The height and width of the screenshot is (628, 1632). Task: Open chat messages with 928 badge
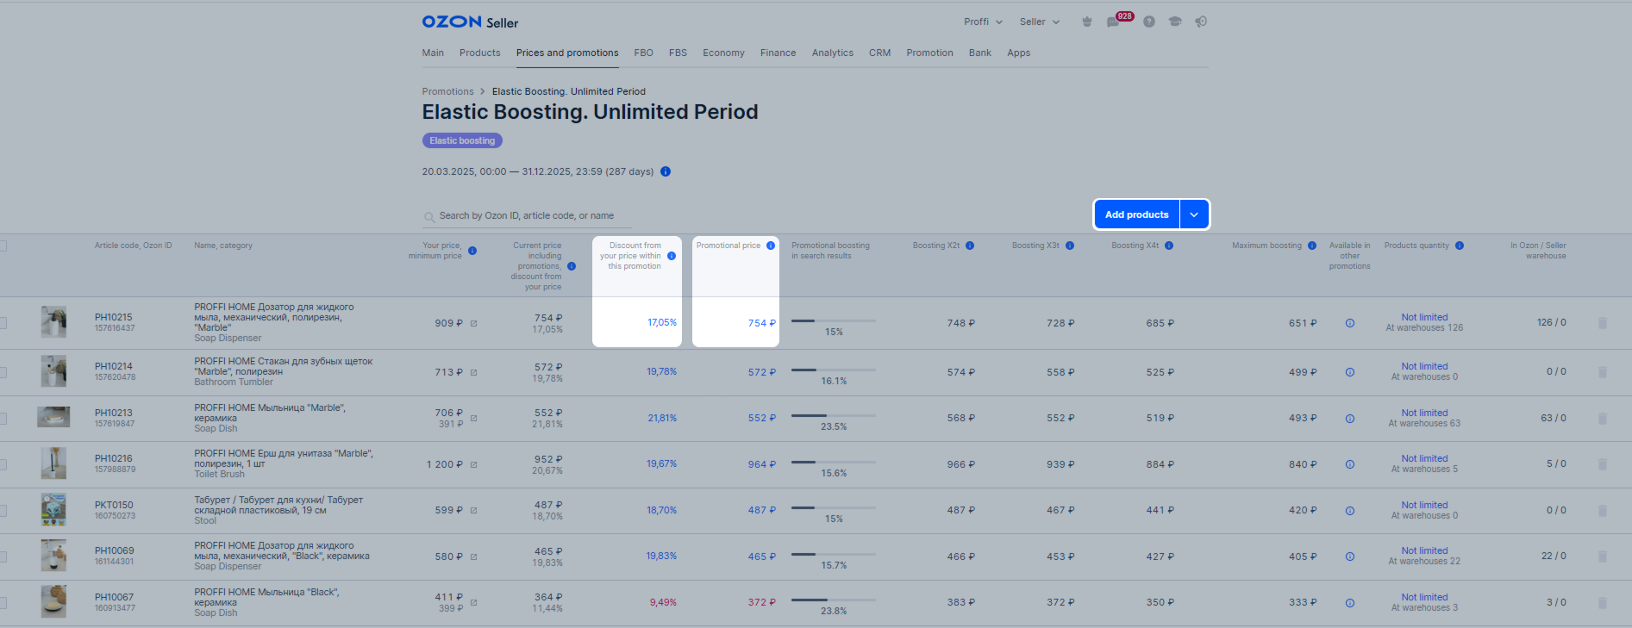(x=1114, y=22)
